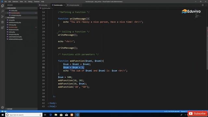Collapse the Open Editors section
This screenshot has width=208, height=117.
(21, 8)
